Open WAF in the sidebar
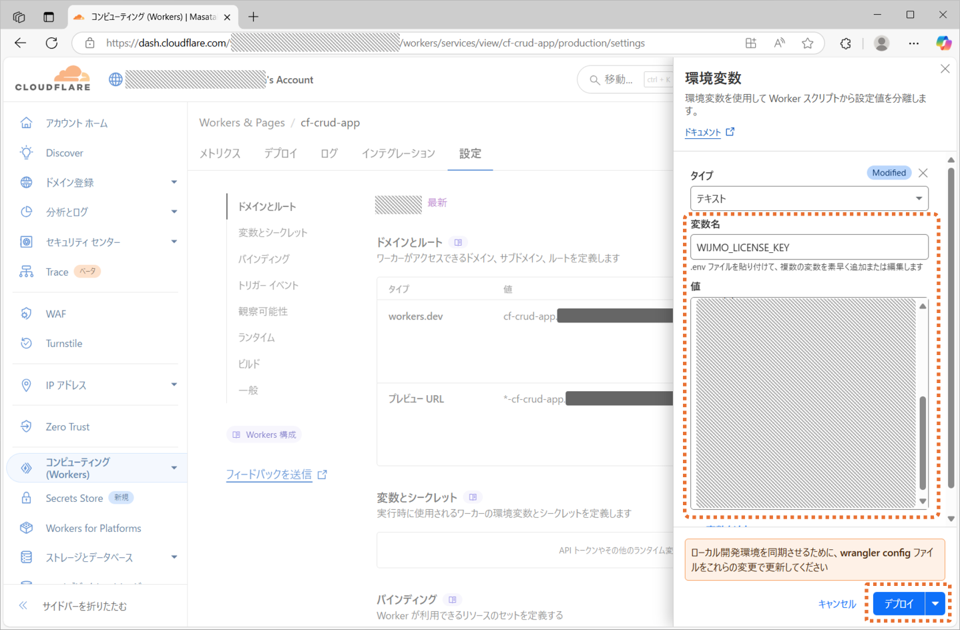Image resolution: width=960 pixels, height=630 pixels. [x=55, y=314]
